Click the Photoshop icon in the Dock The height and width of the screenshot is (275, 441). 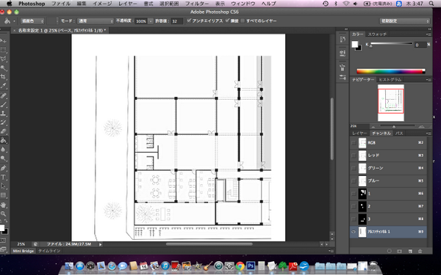(251, 265)
